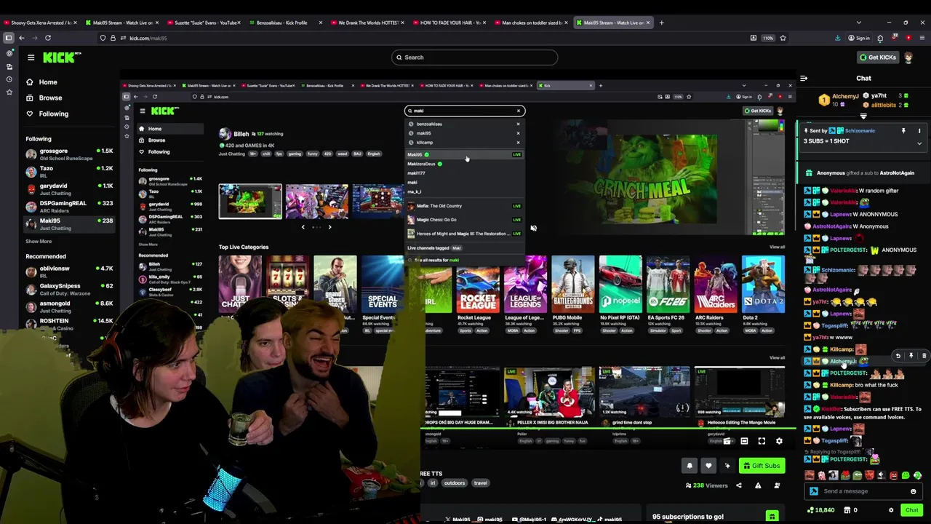This screenshot has height=524, width=931.
Task: Click the user profile avatar in header
Action: coord(909,57)
